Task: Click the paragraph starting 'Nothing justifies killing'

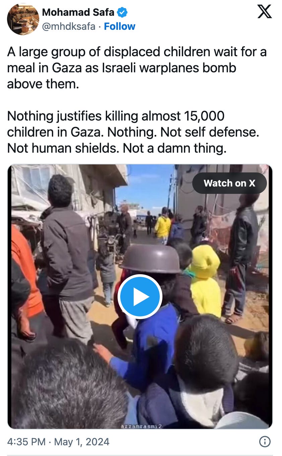Action: pos(133,132)
